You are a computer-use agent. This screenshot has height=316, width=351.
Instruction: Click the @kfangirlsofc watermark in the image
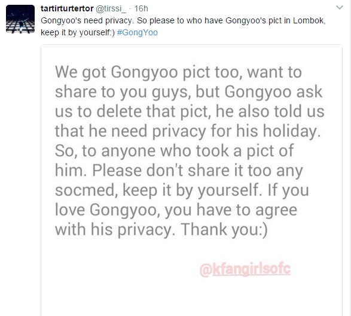coord(245,269)
